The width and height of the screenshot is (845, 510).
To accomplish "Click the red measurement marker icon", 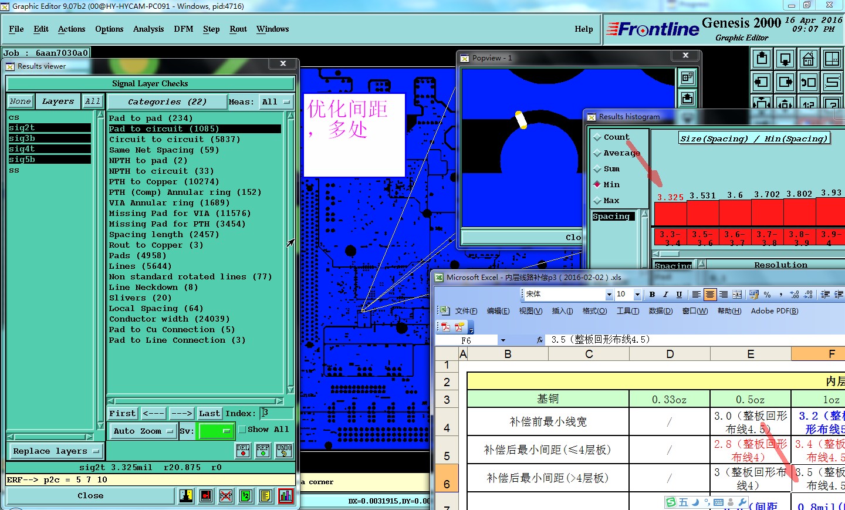I will pyautogui.click(x=206, y=496).
